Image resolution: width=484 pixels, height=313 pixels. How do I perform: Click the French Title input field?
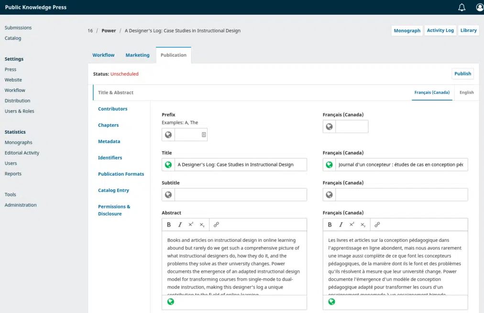pos(402,165)
